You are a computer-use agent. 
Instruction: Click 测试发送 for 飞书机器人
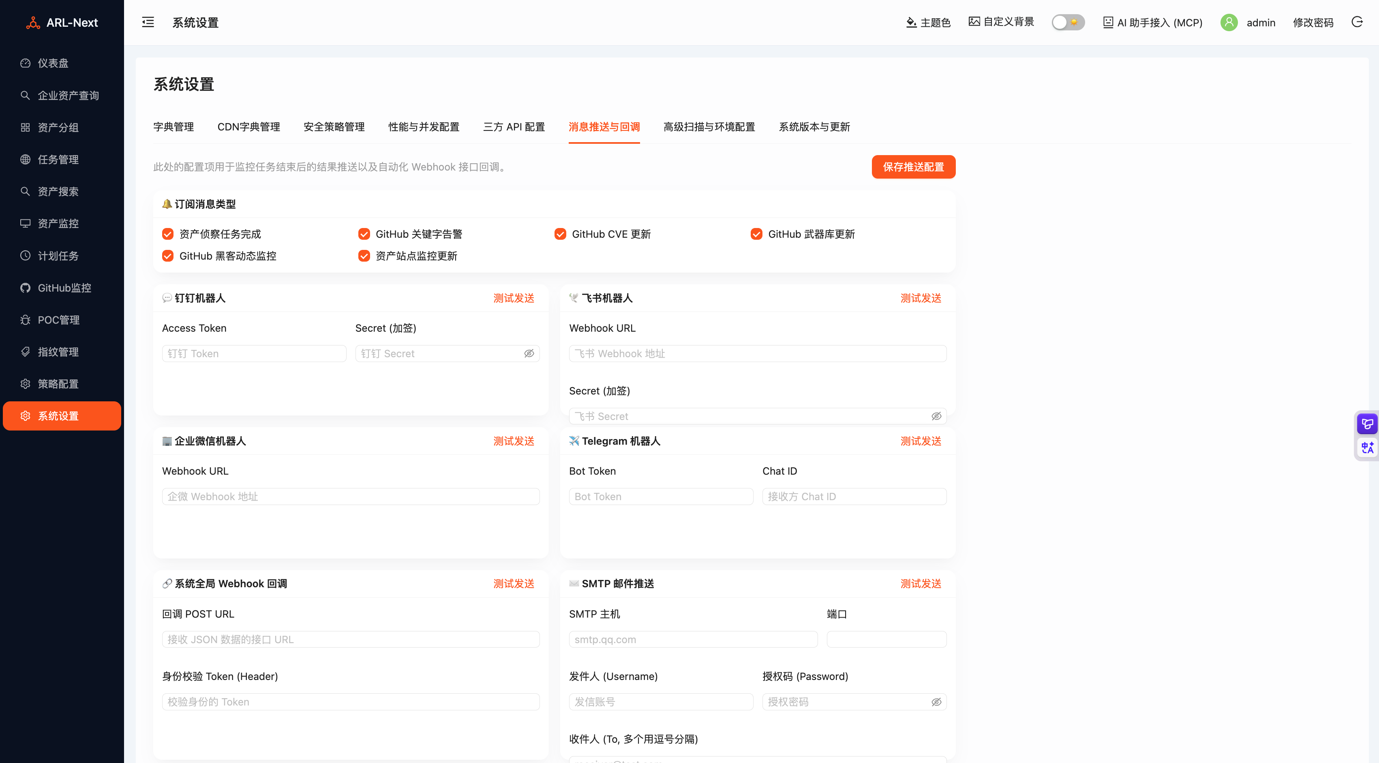921,298
